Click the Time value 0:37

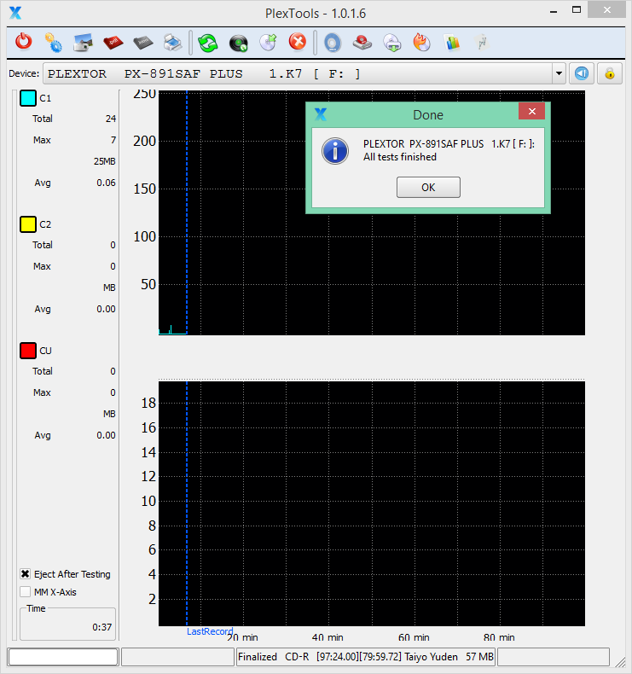point(101,627)
